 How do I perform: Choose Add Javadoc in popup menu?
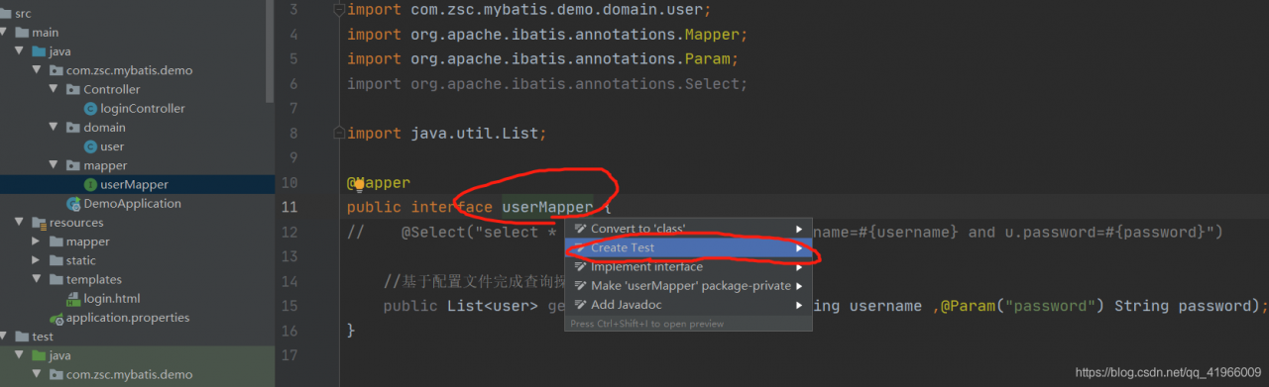pos(688,305)
